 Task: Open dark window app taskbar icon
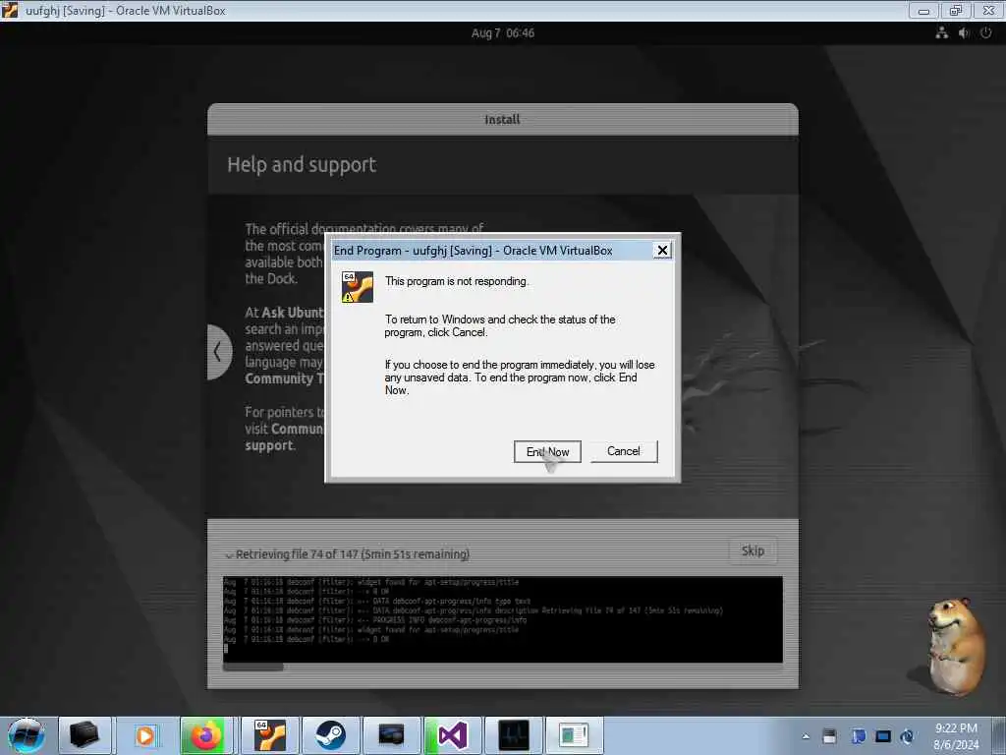pos(391,735)
